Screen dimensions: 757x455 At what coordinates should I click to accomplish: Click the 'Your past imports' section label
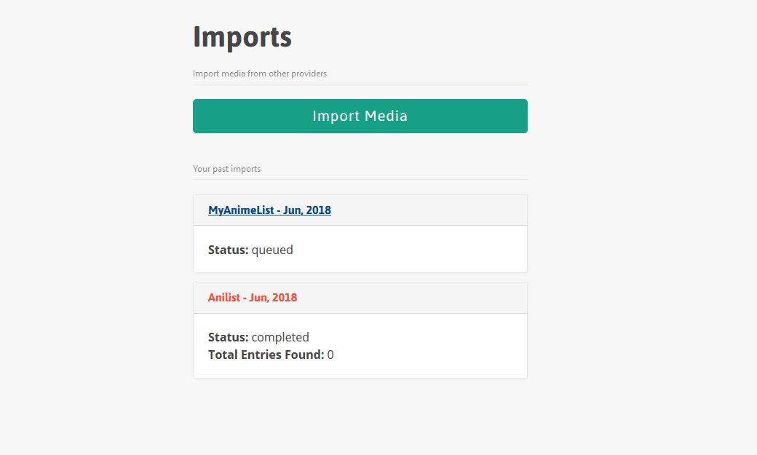tap(226, 169)
